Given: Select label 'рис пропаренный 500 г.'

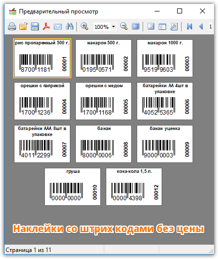Looking at the screenshot, I should point(42,58).
